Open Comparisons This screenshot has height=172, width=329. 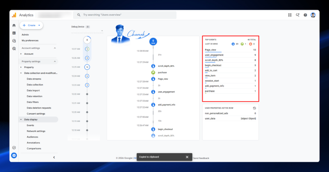coord(34,149)
